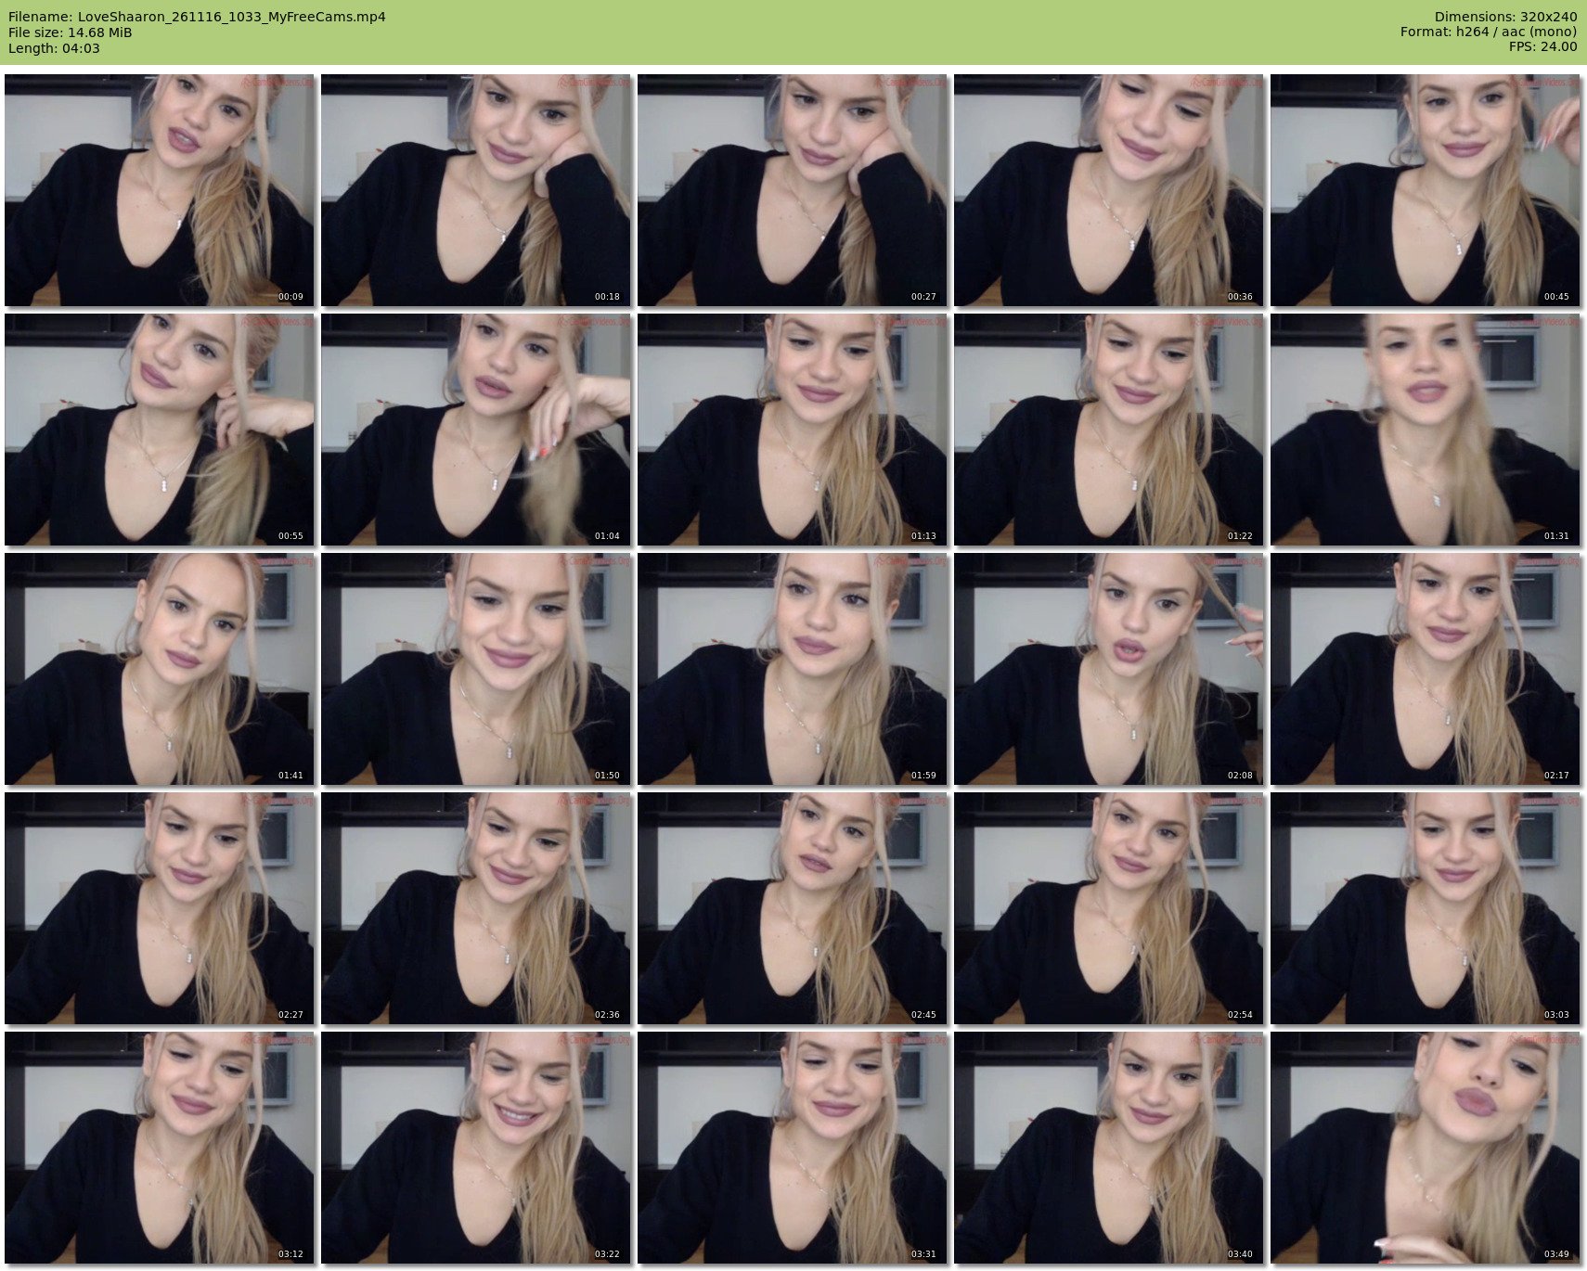1587x1271 pixels.
Task: Click the frame marked 03:40
Action: click(1109, 1148)
